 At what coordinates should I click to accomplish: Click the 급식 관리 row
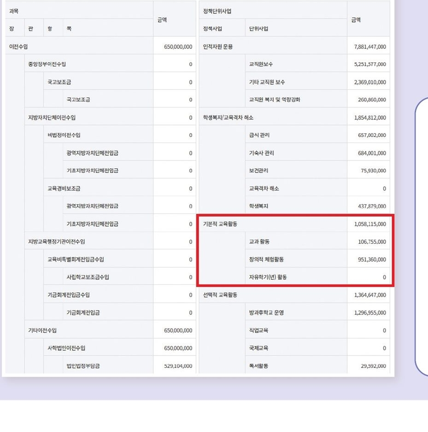click(x=259, y=135)
